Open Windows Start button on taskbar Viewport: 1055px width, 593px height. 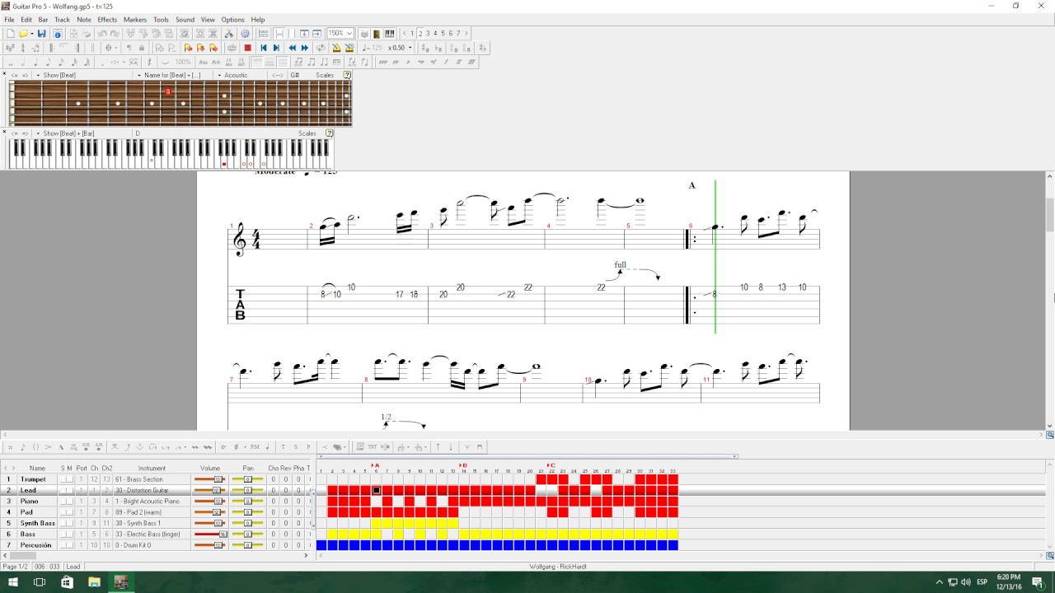12,582
